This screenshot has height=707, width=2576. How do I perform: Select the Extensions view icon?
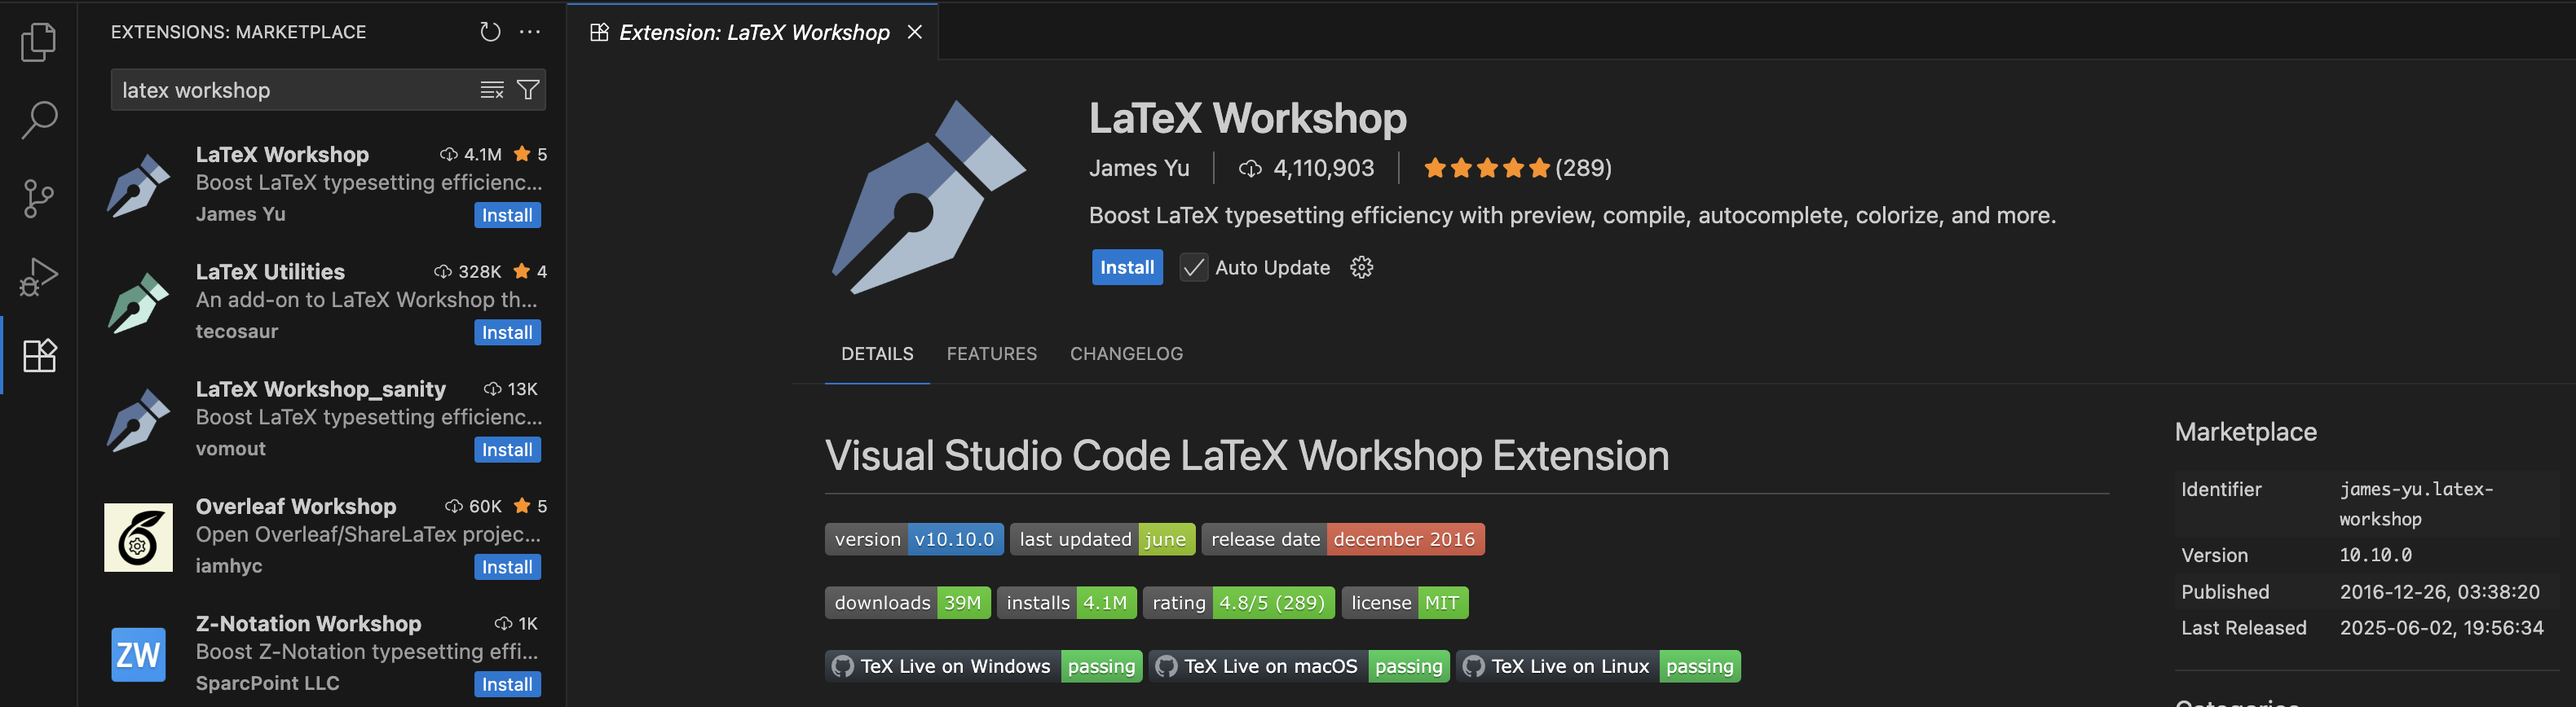click(x=39, y=354)
